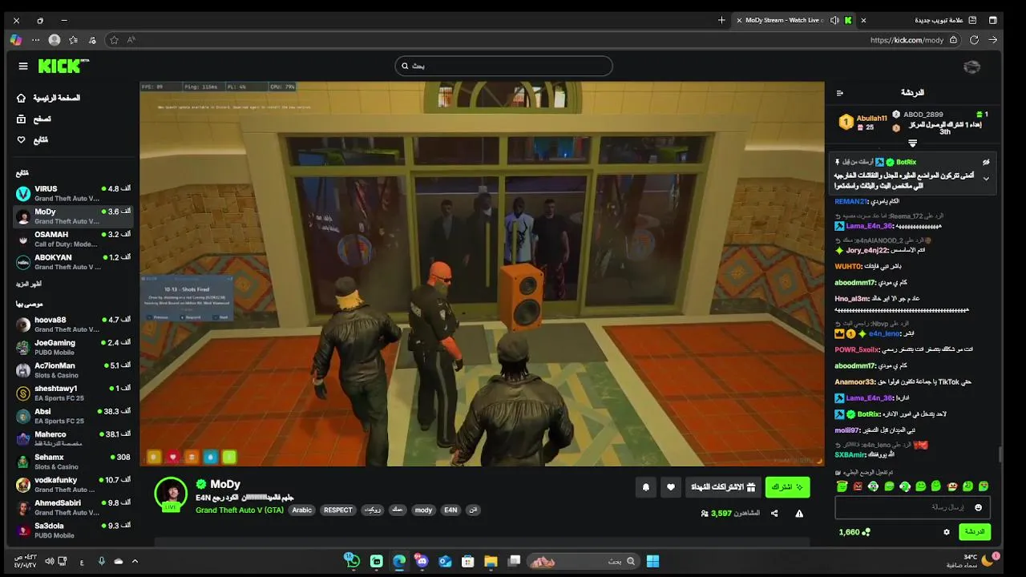Click the gift subscriptions button
The height and width of the screenshot is (577, 1026).
click(x=723, y=487)
